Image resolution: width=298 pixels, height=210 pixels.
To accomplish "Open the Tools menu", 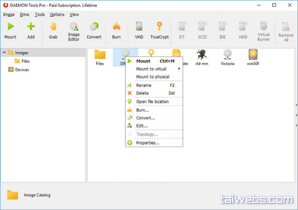I will (39, 15).
